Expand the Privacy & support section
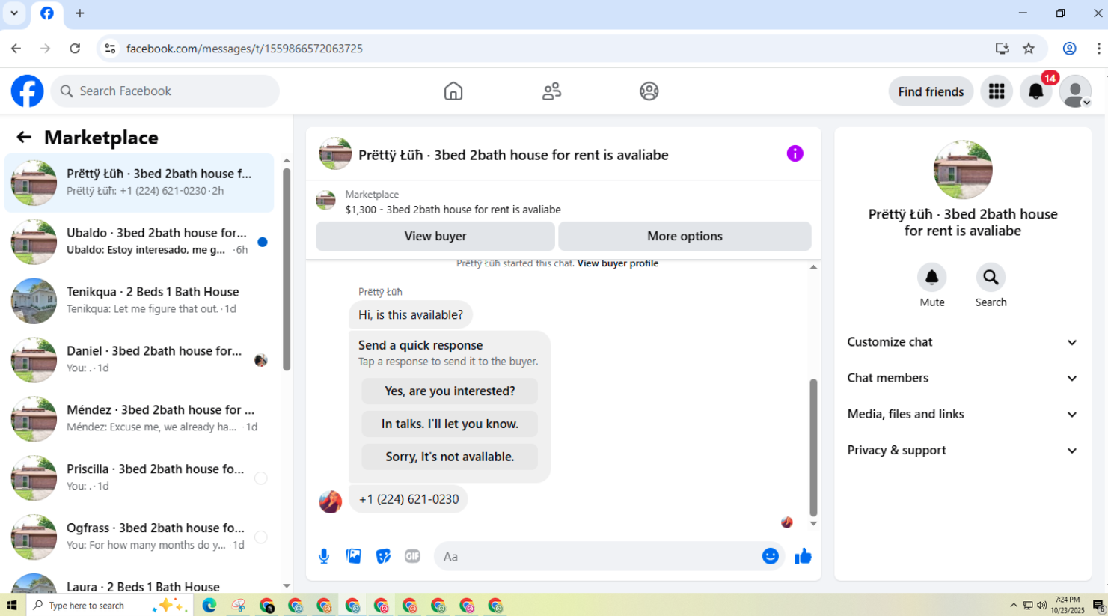This screenshot has width=1108, height=616. pos(963,450)
